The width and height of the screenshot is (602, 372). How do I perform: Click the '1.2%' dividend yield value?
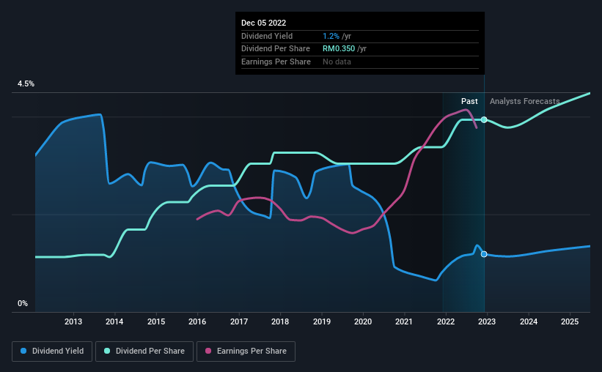331,36
